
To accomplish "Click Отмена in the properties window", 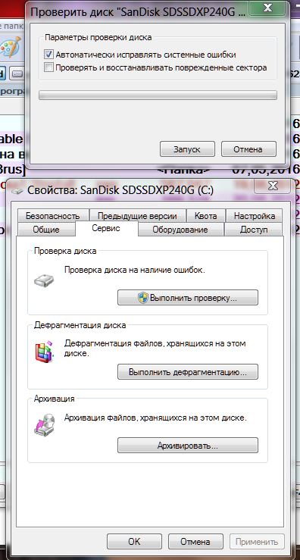I will [195, 541].
